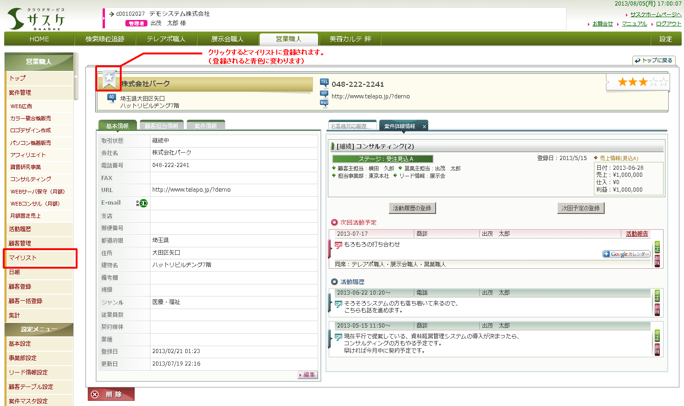This screenshot has width=684, height=406.
Task: Close the 案件詳細情報 tab with its x
Action: (x=424, y=126)
